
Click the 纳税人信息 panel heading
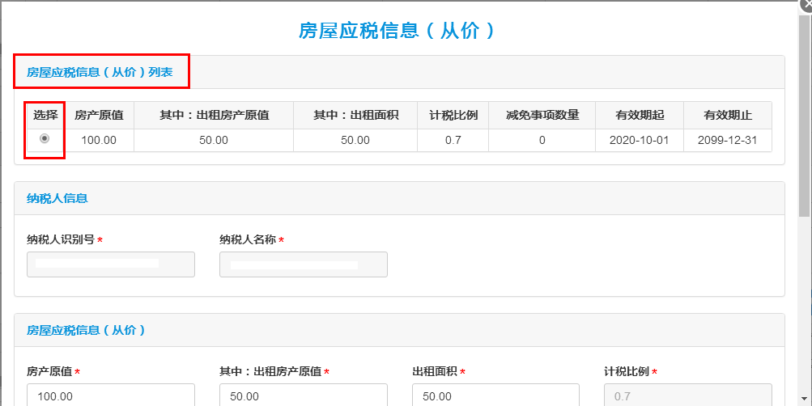pos(57,198)
